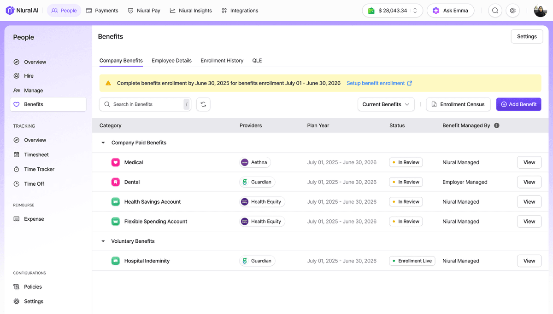Open the Enrollment History tab
This screenshot has width=553, height=314.
222,61
